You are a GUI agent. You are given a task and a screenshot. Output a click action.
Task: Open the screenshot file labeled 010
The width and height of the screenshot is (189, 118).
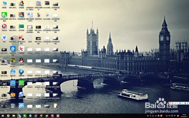55,95
